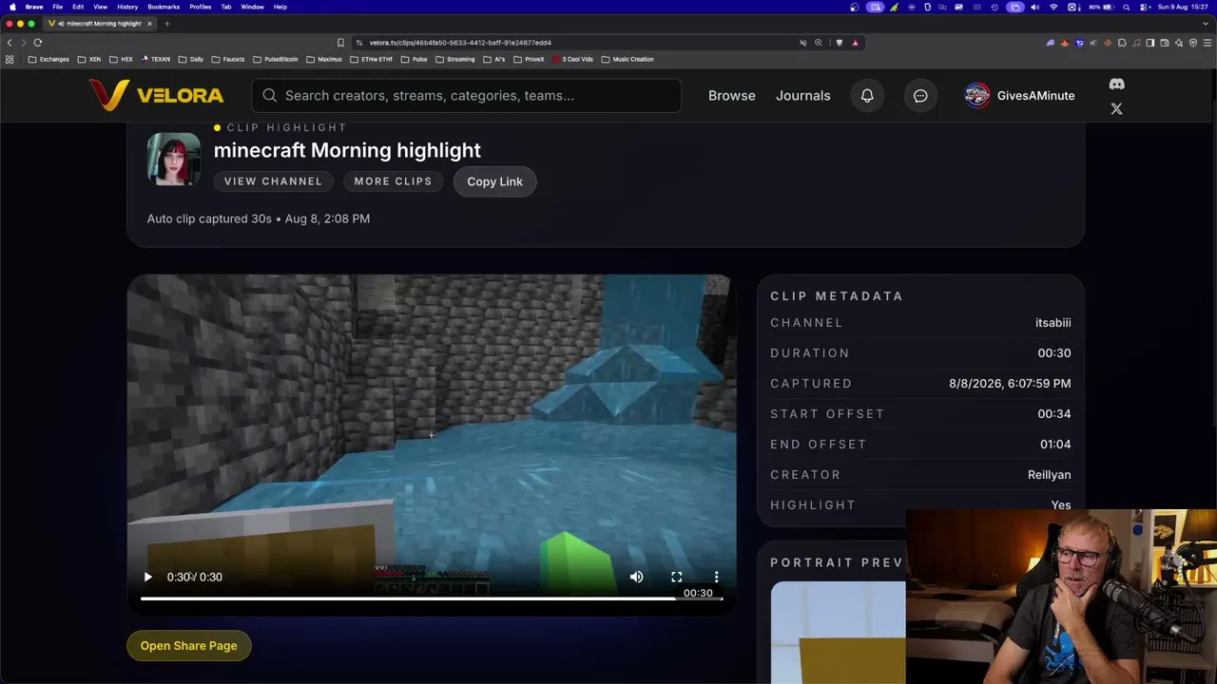Viewport: 1217px width, 684px height.
Task: Open Share Page for this clip
Action: (188, 646)
